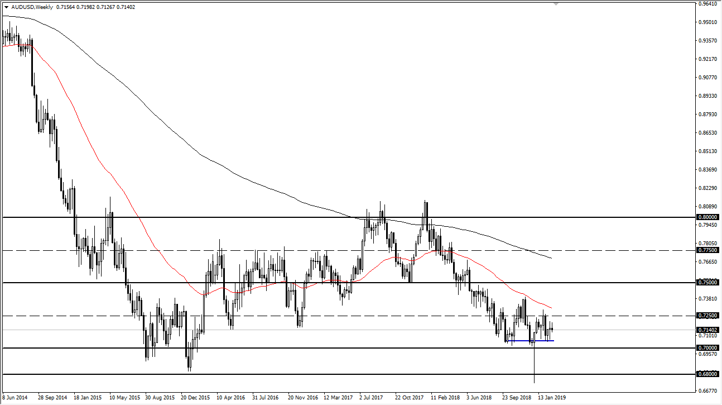Click the current price tag 0.71402

pyautogui.click(x=707, y=330)
